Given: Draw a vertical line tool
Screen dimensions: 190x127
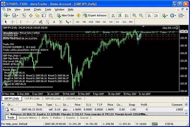Looking at the screenshot, I should click(x=21, y=22).
